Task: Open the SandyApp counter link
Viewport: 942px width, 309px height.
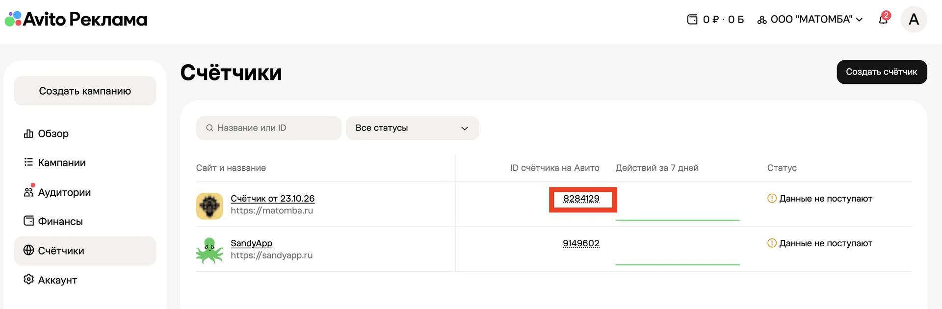Action: tap(251, 243)
